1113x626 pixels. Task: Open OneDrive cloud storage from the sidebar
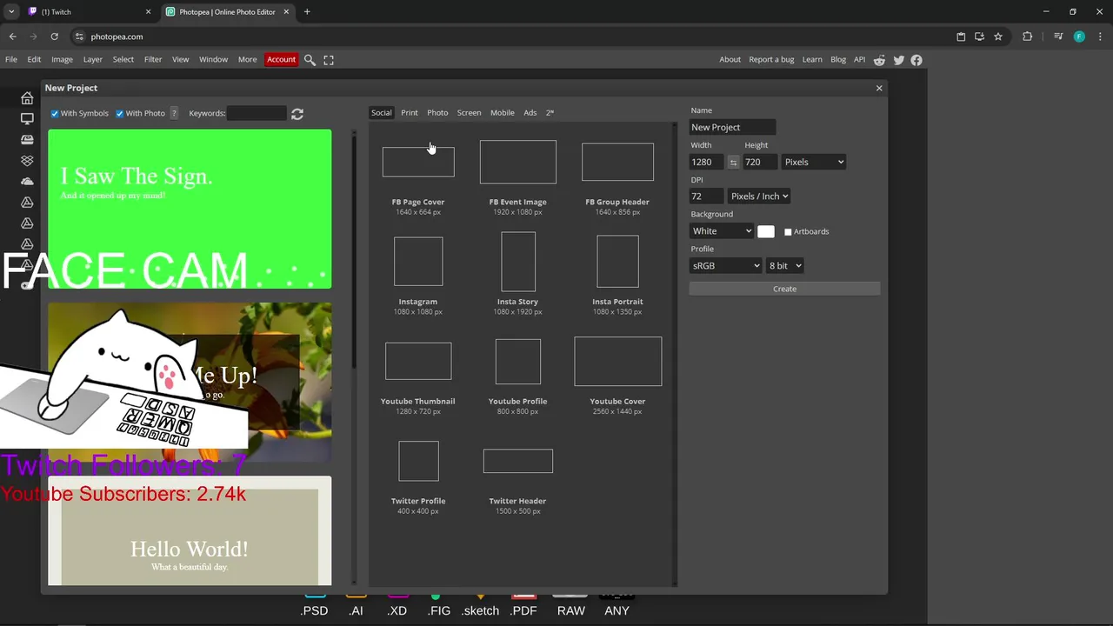(27, 182)
